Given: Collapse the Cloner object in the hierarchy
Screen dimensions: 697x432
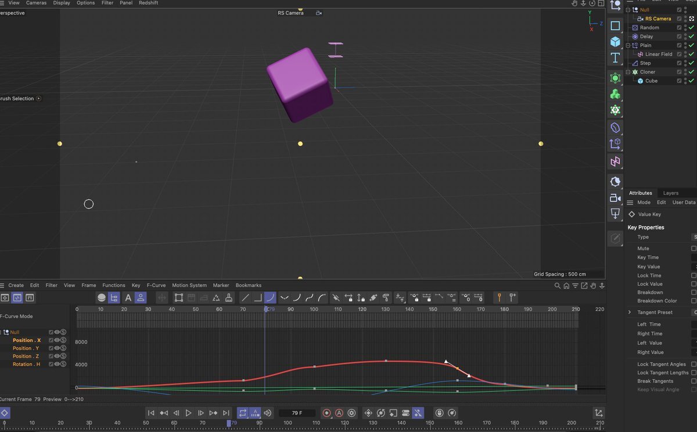Looking at the screenshot, I should click(628, 72).
